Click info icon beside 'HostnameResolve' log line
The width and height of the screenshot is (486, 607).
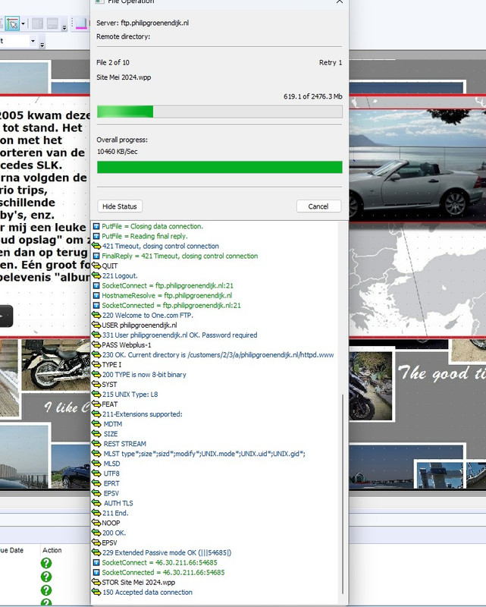96,295
